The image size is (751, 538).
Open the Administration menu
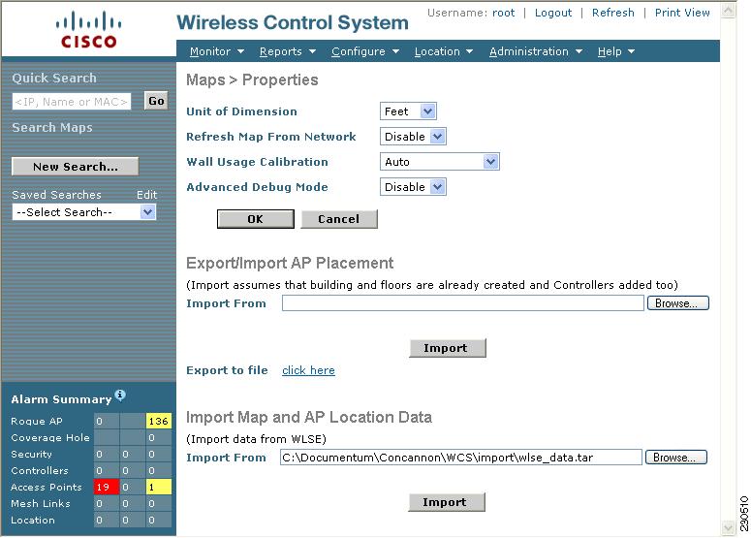click(x=536, y=51)
